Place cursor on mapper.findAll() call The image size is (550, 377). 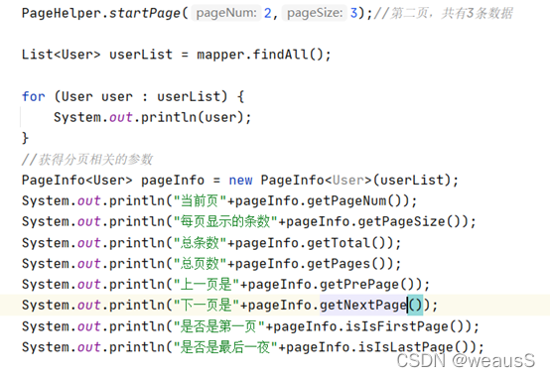(259, 55)
